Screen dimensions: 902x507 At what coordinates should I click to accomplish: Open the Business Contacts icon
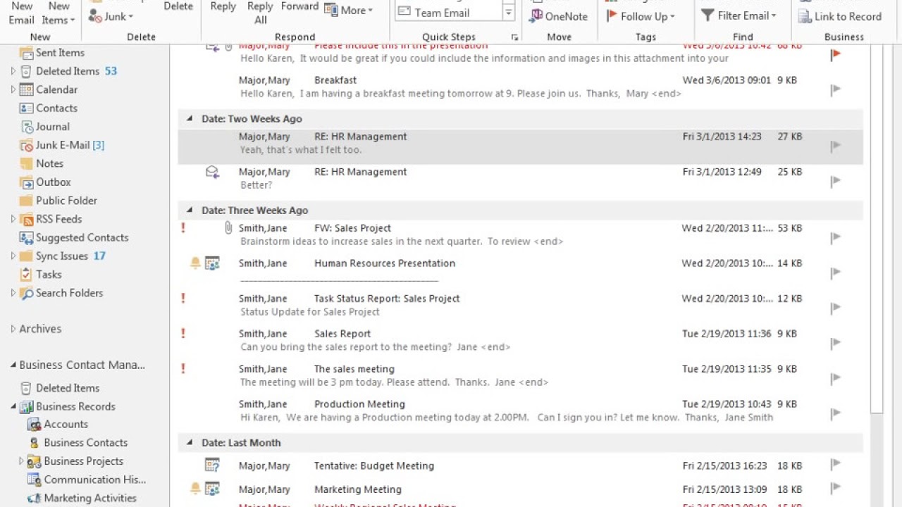coord(34,443)
